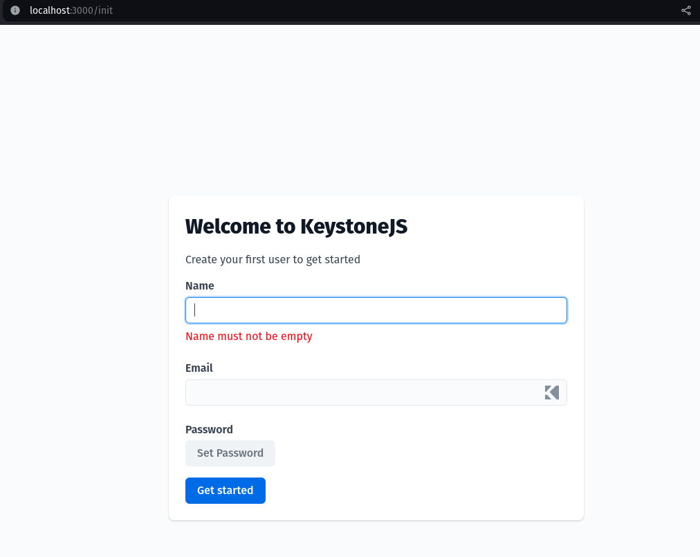Submit form with Get started button

click(225, 491)
